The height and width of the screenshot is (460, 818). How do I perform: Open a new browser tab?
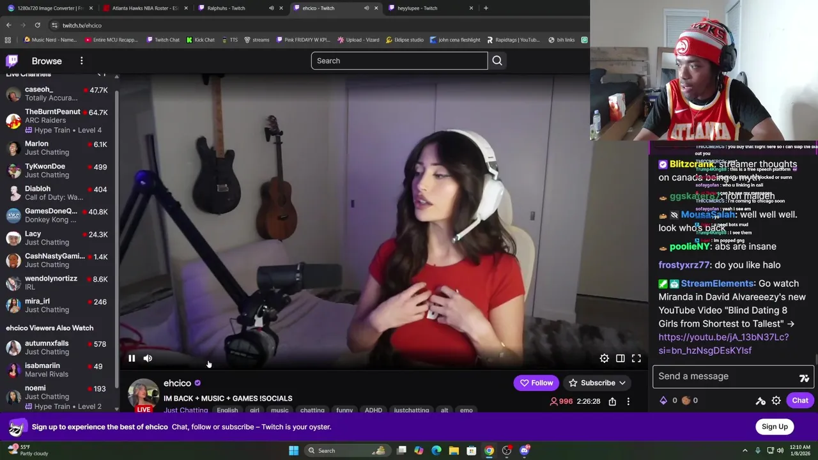(486, 8)
